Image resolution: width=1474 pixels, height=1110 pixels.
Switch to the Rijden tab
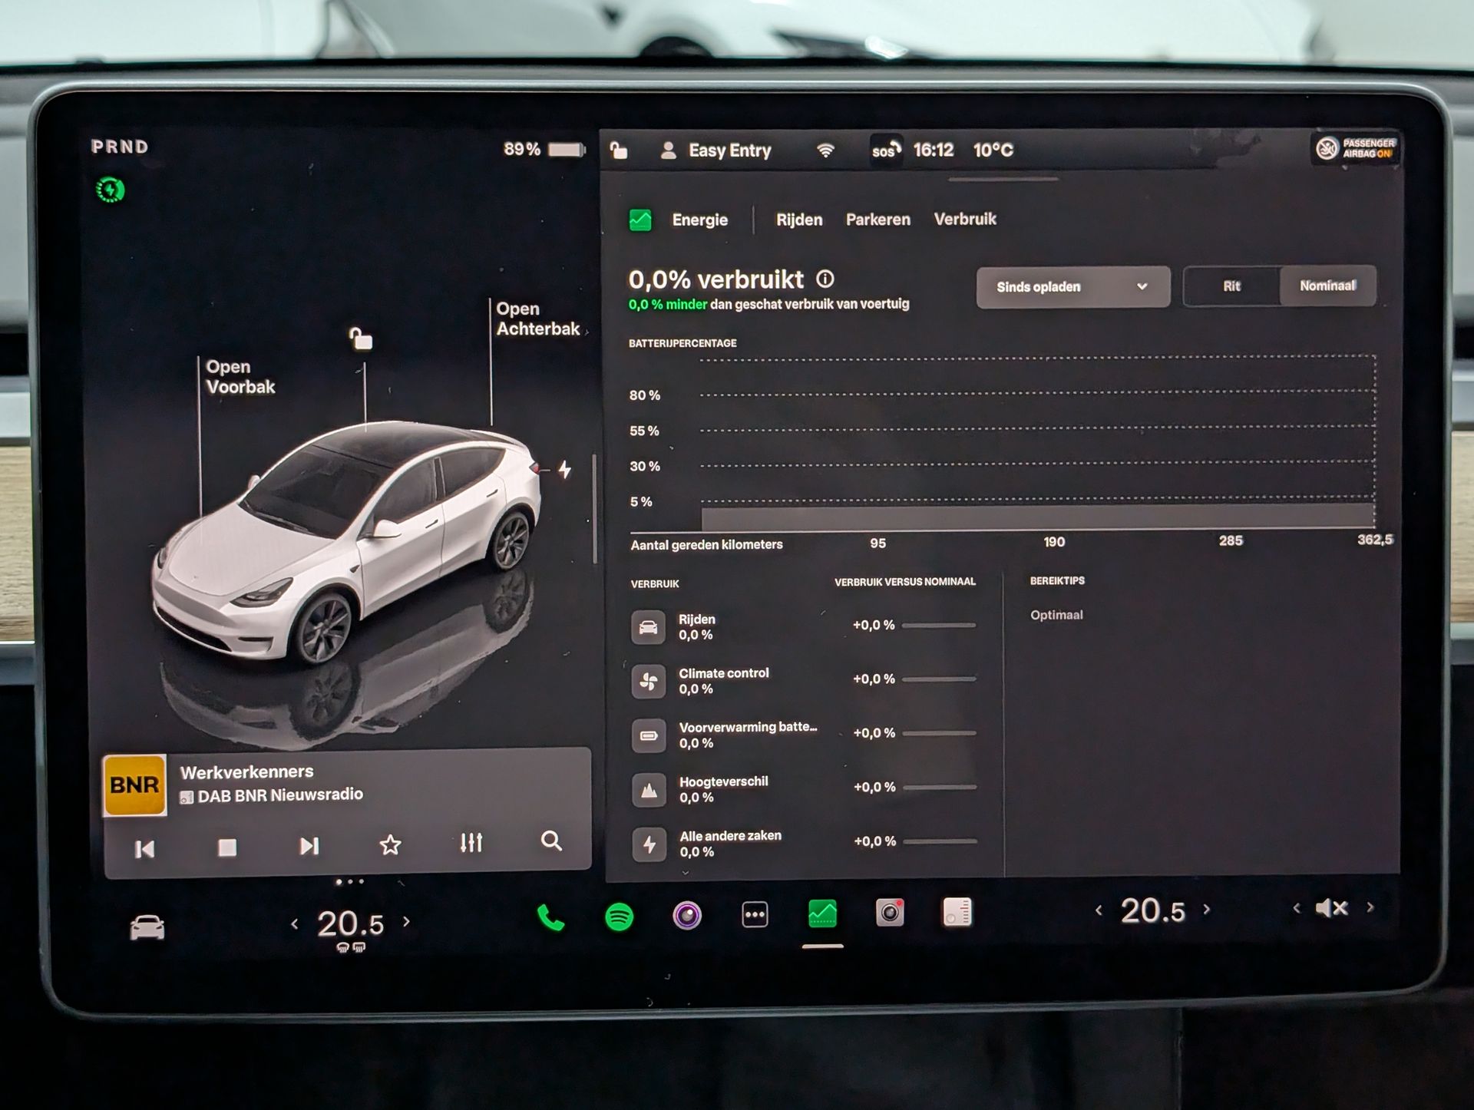point(798,220)
